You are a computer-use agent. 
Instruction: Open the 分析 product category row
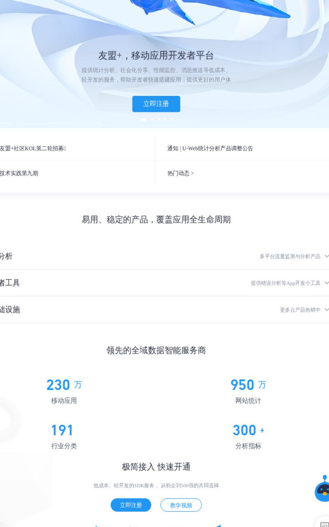tap(164, 256)
